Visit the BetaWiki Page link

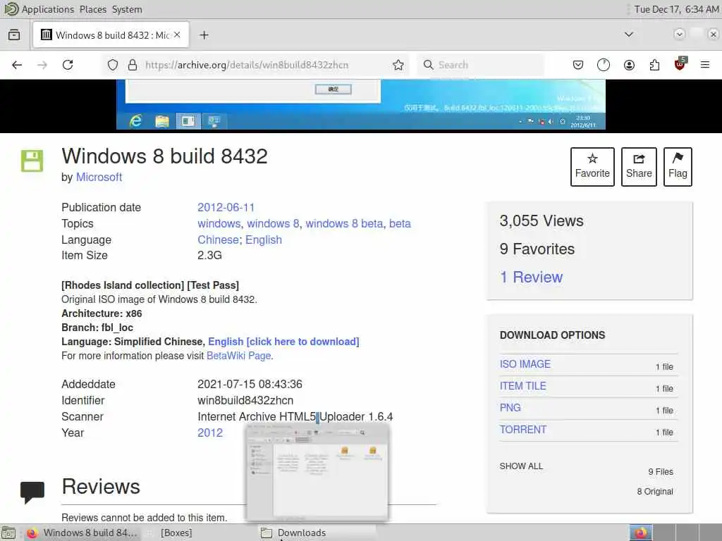(238, 356)
